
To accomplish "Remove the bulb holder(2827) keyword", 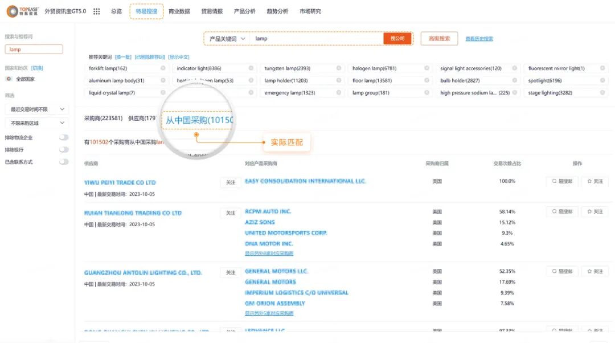I will tap(514, 80).
